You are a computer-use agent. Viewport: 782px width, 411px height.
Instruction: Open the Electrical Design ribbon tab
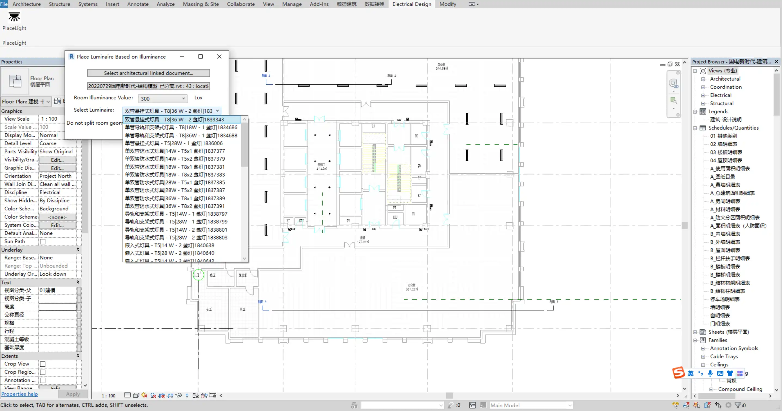tap(411, 4)
